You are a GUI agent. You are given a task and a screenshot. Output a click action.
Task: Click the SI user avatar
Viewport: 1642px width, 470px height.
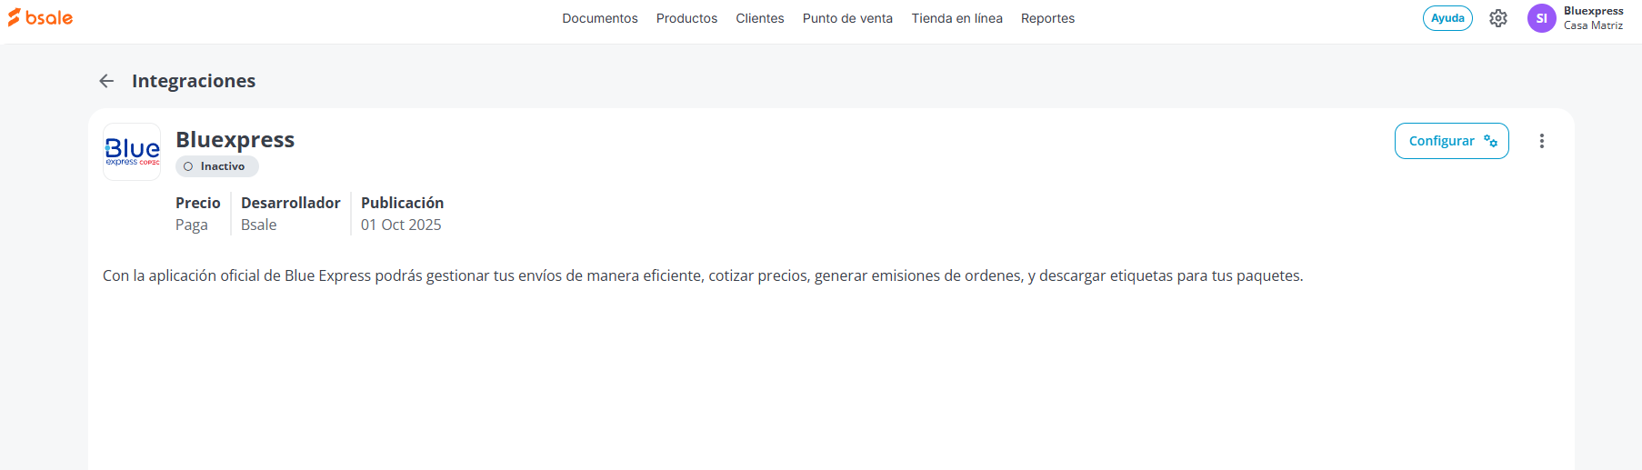click(x=1542, y=18)
